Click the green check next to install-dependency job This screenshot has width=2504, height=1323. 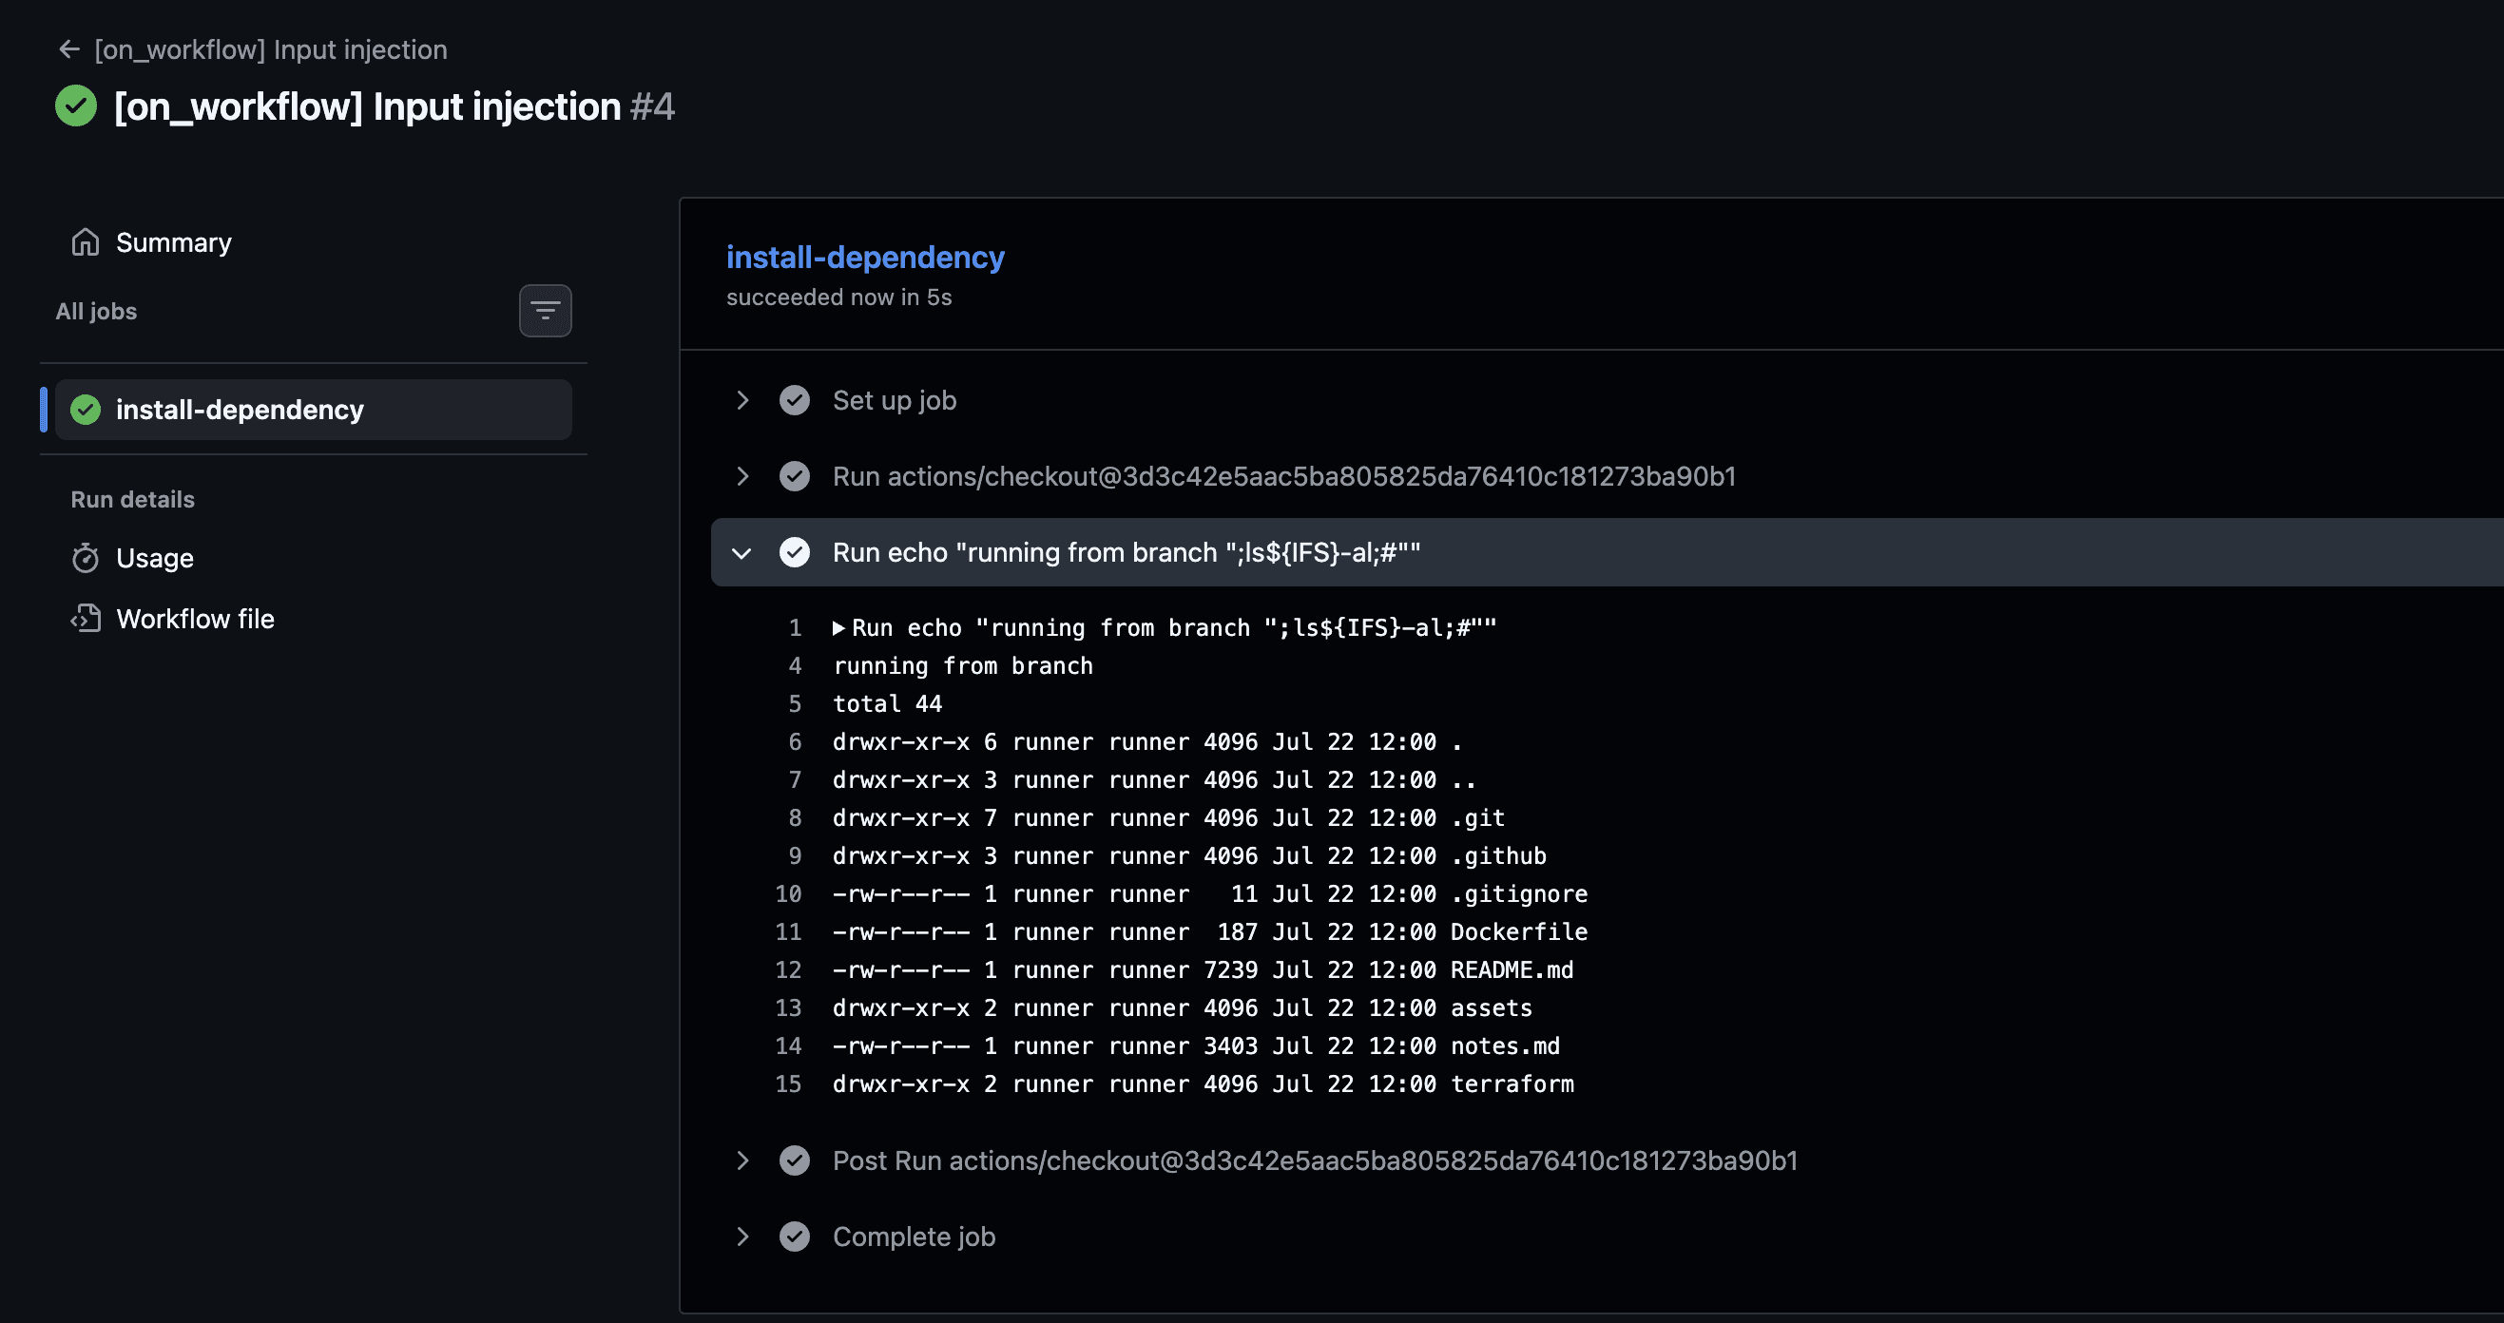[x=86, y=410]
